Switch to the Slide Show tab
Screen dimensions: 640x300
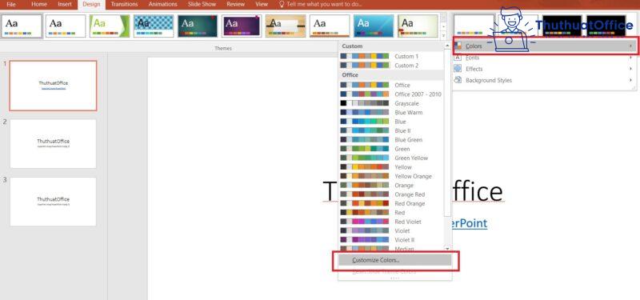(x=202, y=5)
